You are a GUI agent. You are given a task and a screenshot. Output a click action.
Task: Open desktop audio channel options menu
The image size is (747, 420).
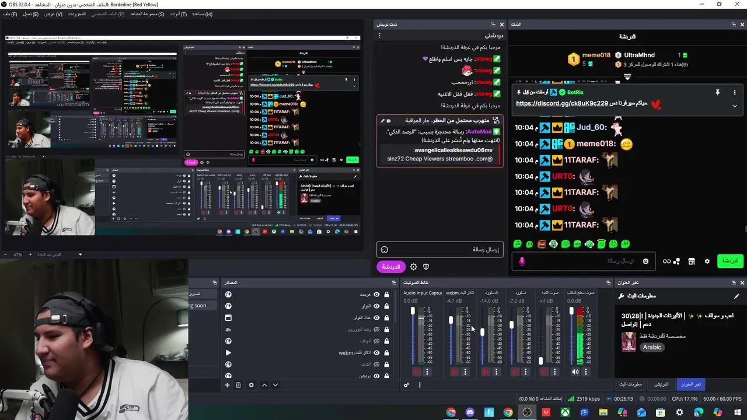587,372
